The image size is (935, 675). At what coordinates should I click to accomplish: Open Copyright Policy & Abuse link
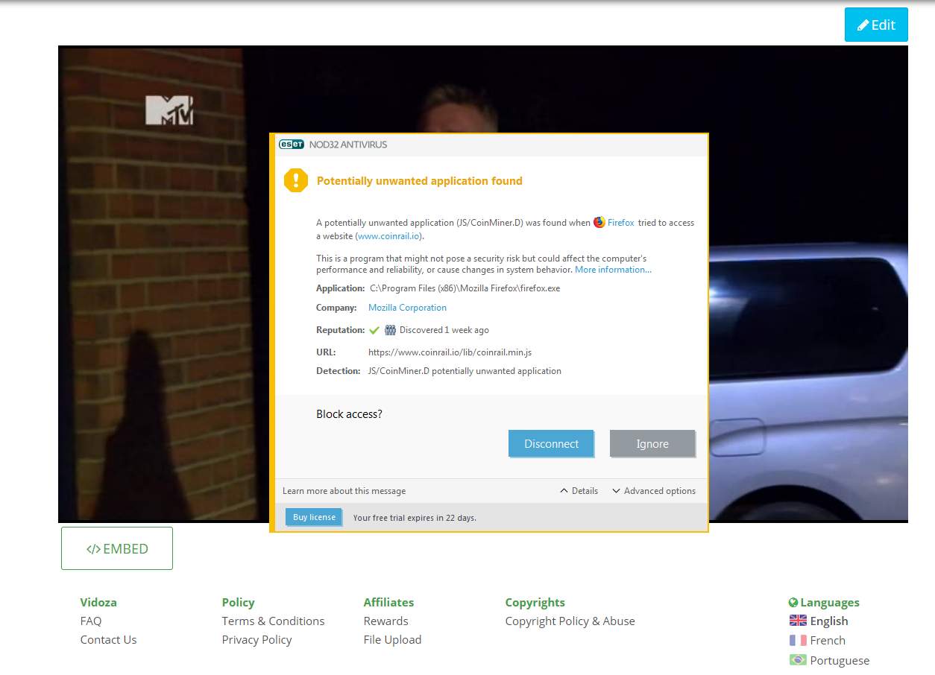570,621
